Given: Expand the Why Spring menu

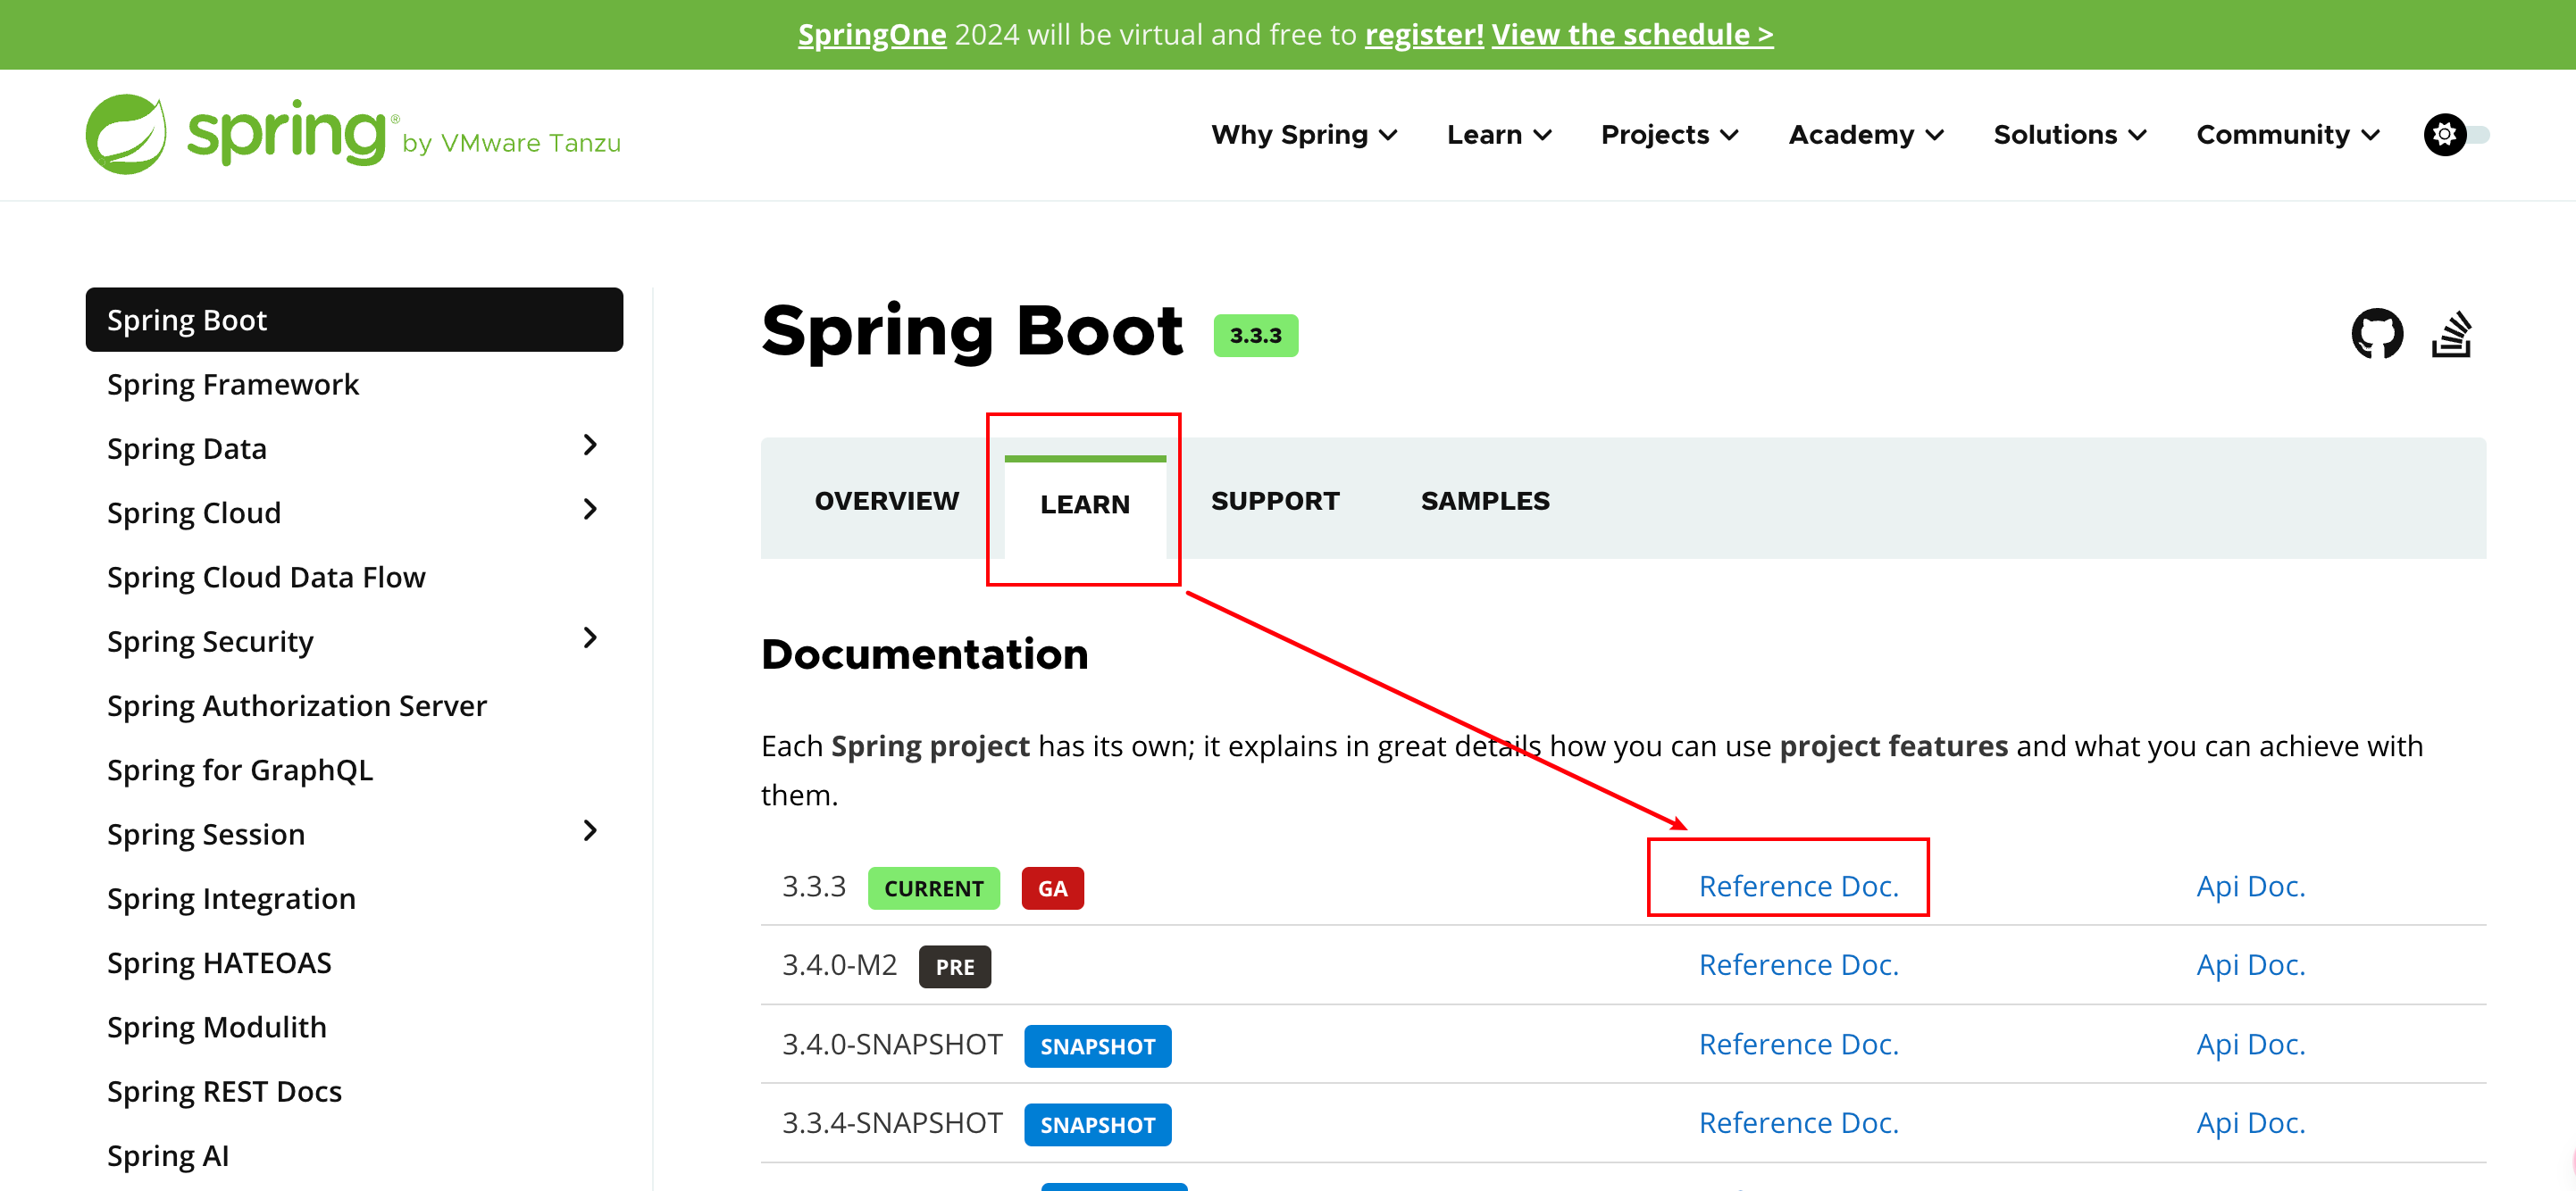Looking at the screenshot, I should click(x=1304, y=135).
